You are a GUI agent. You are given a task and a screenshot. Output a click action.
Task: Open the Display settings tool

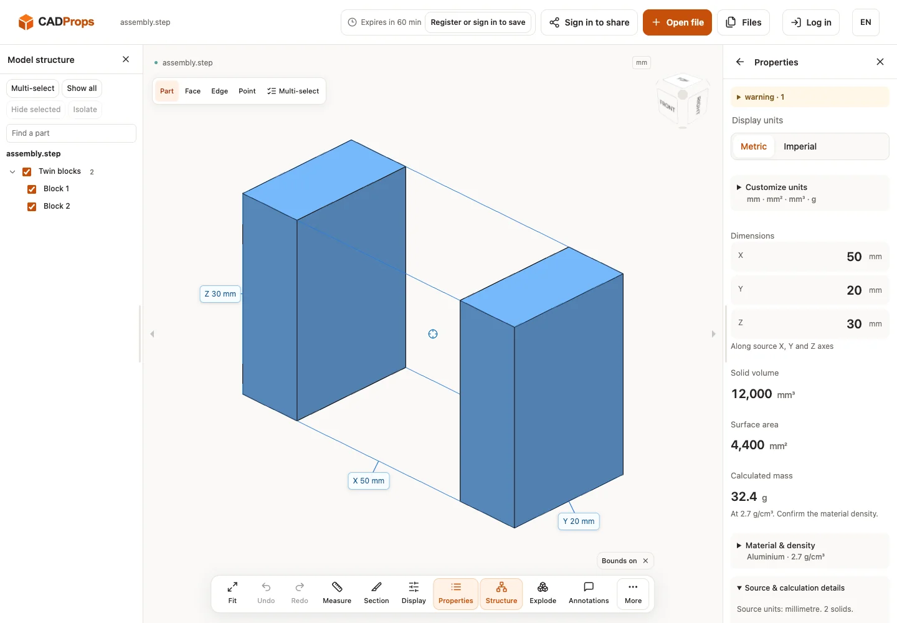pos(414,593)
